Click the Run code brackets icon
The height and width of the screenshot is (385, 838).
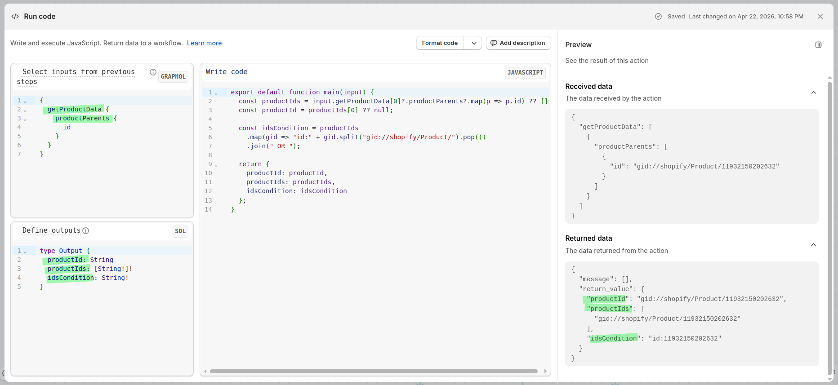point(15,17)
